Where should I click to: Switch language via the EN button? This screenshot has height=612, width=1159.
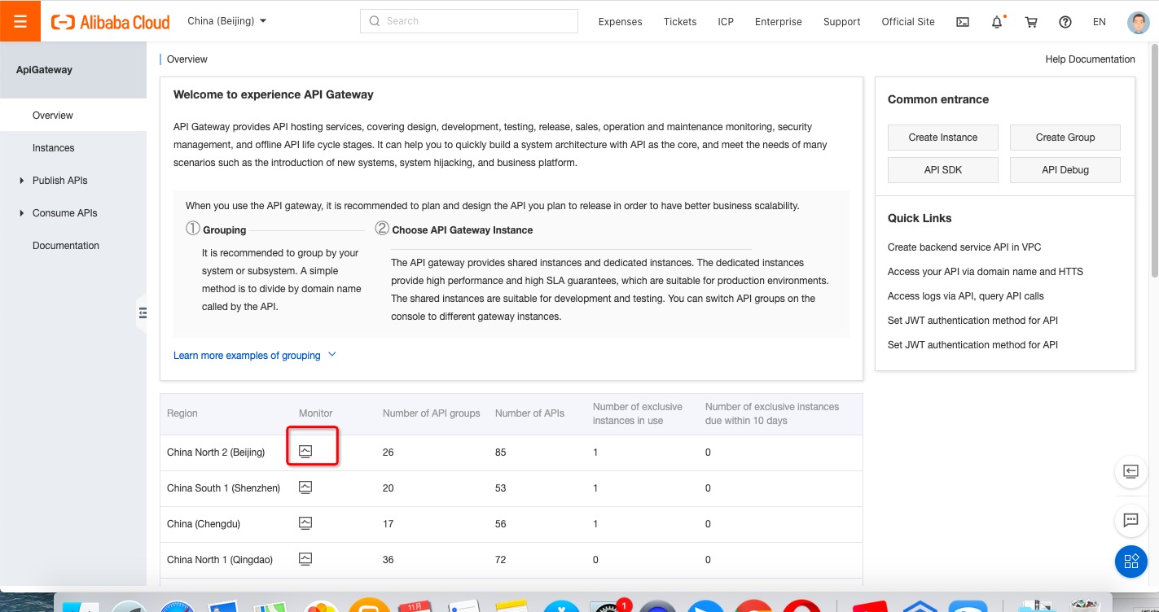click(1100, 22)
